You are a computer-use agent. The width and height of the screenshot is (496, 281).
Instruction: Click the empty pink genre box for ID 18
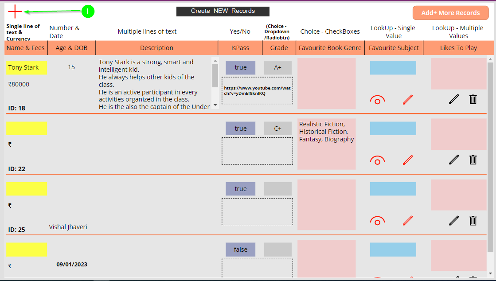(x=326, y=83)
